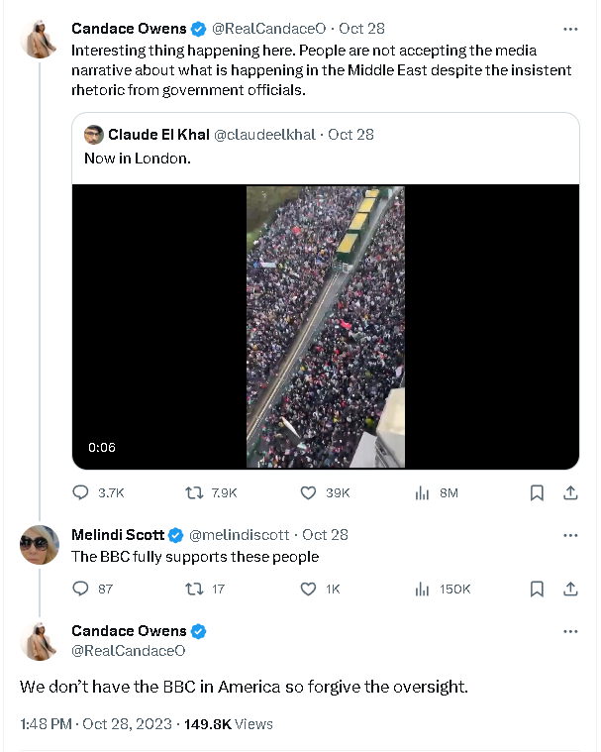Open Melindi Scott's profile picture
The height and width of the screenshot is (752, 601).
pos(40,545)
